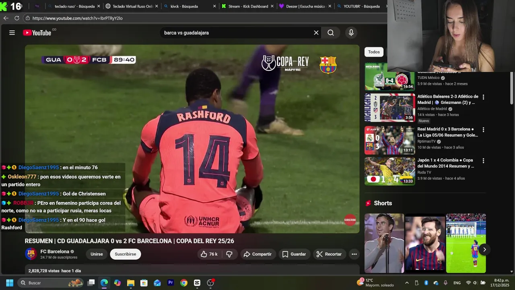Click the magnifier search button
Viewport: 515px width, 290px height.
click(331, 33)
